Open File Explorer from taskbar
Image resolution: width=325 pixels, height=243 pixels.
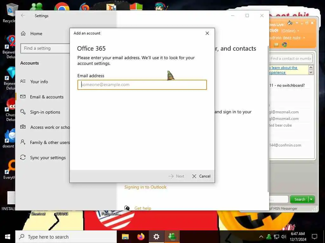pyautogui.click(x=125, y=237)
